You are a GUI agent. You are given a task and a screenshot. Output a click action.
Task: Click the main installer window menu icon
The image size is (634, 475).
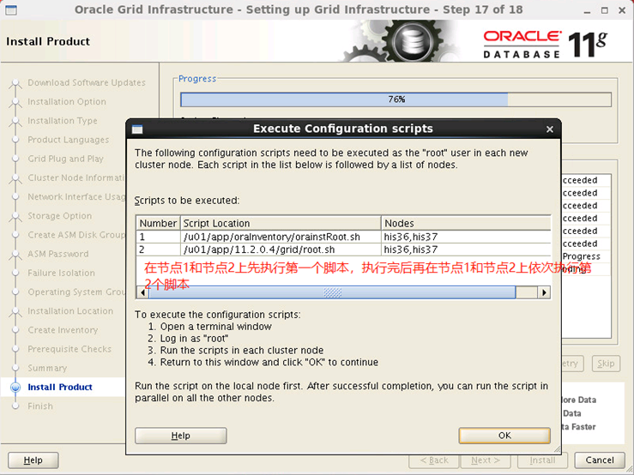coord(11,10)
